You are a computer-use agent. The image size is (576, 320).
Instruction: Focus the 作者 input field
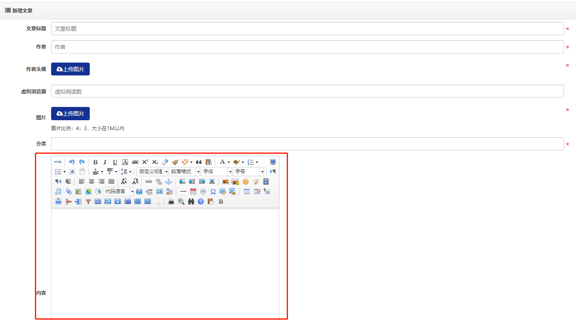coord(308,47)
